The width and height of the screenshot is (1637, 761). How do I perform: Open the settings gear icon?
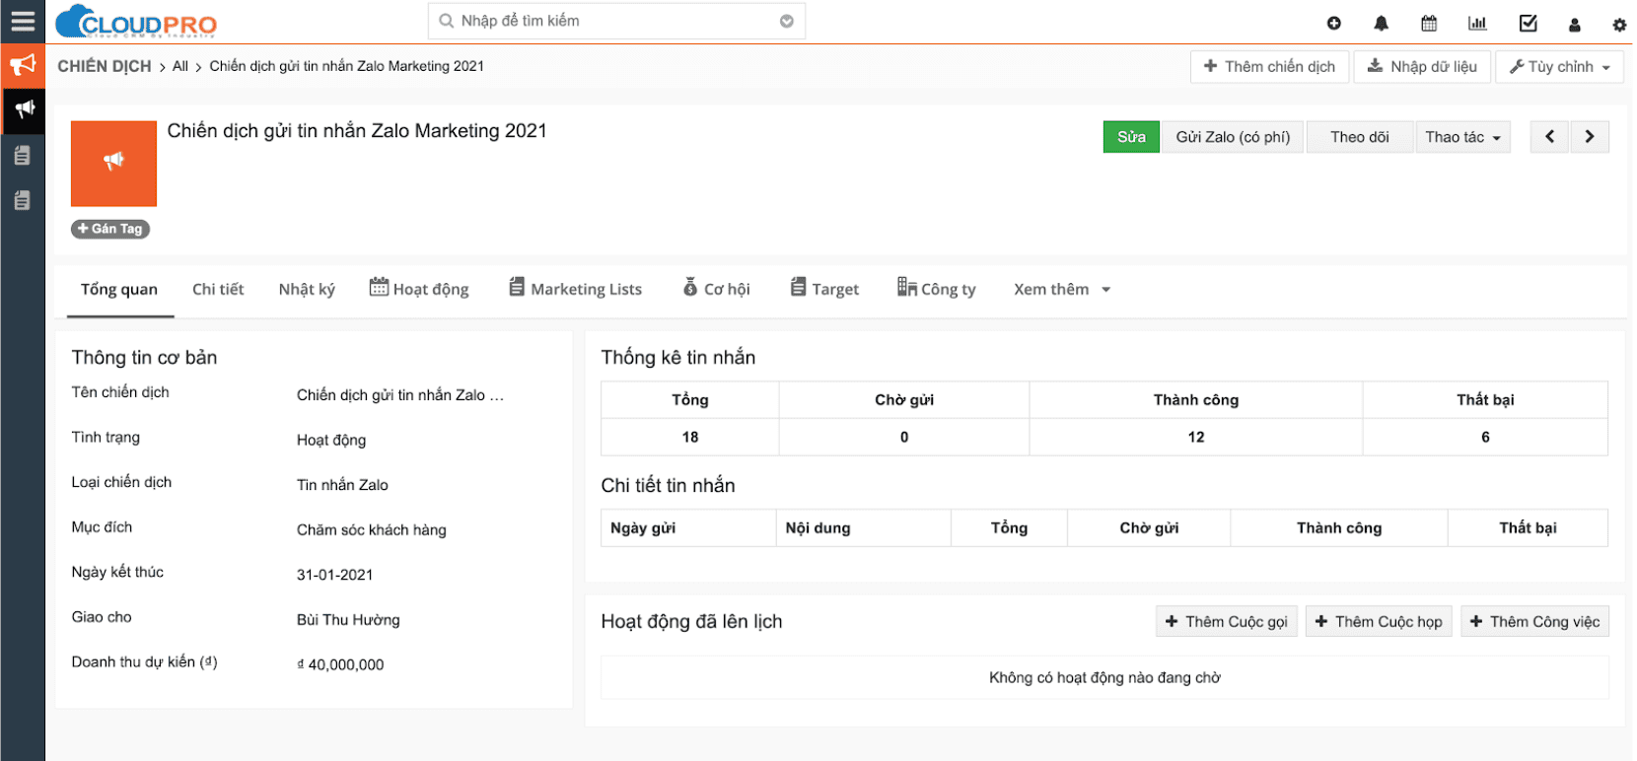1619,25
